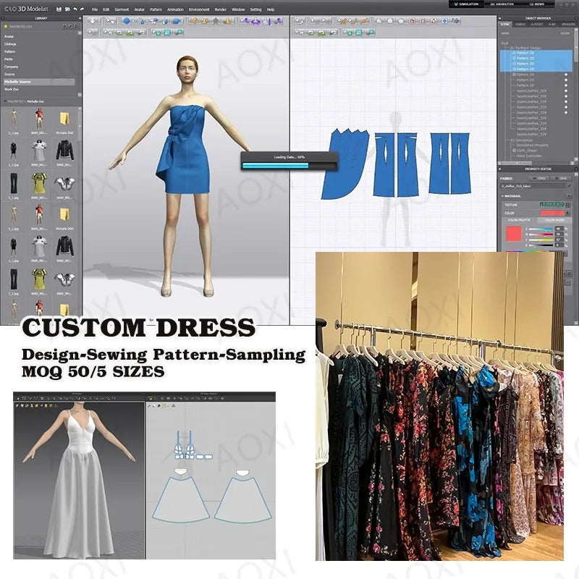Click the white down-arrow icon in 3D toolbar

(94, 21)
